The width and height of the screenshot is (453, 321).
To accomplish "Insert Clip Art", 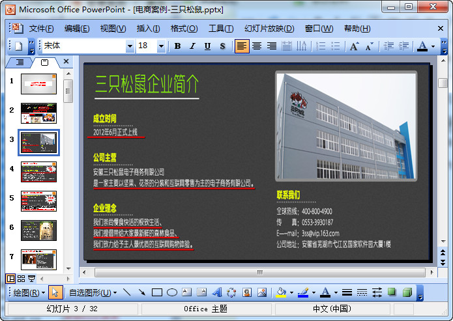I will coord(247,292).
